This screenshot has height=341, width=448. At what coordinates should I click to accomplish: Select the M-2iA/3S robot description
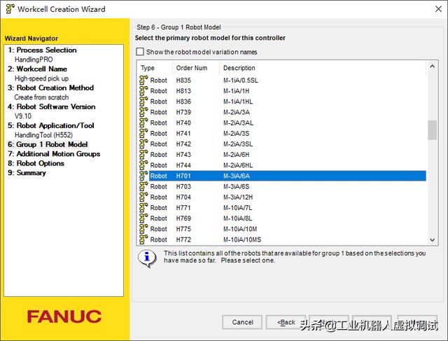237,133
